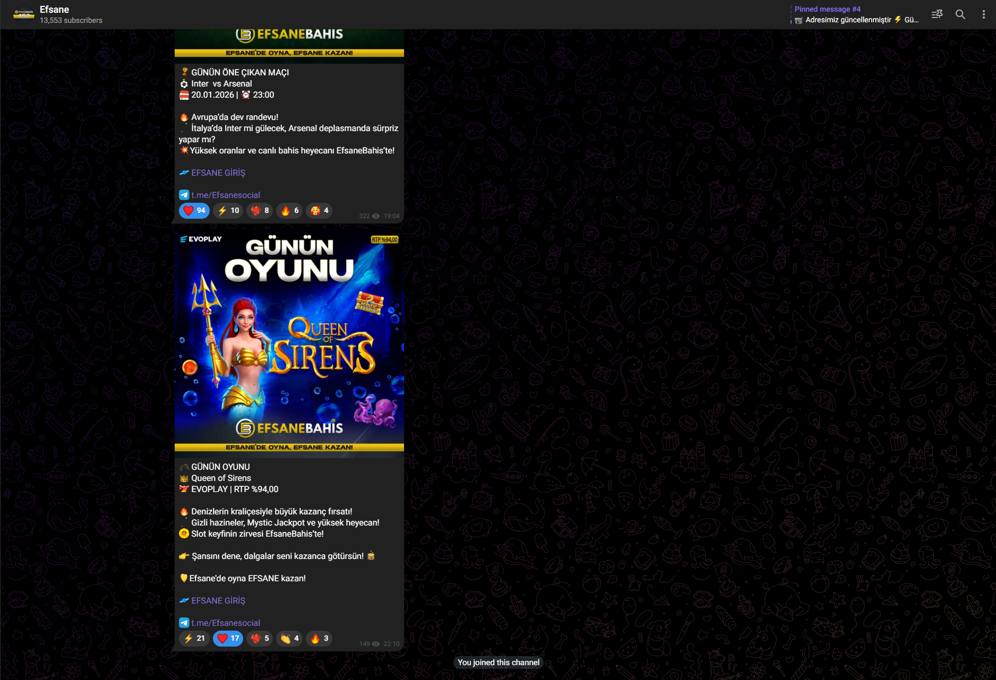Open EFSANE GİRİŞ link in Inter vs Arsenal post
The width and height of the screenshot is (996, 680).
[218, 173]
